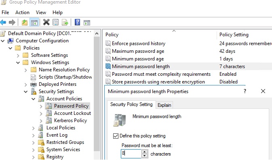The height and width of the screenshot is (160, 272).
Task: Open the Action menu
Action: [22, 12]
